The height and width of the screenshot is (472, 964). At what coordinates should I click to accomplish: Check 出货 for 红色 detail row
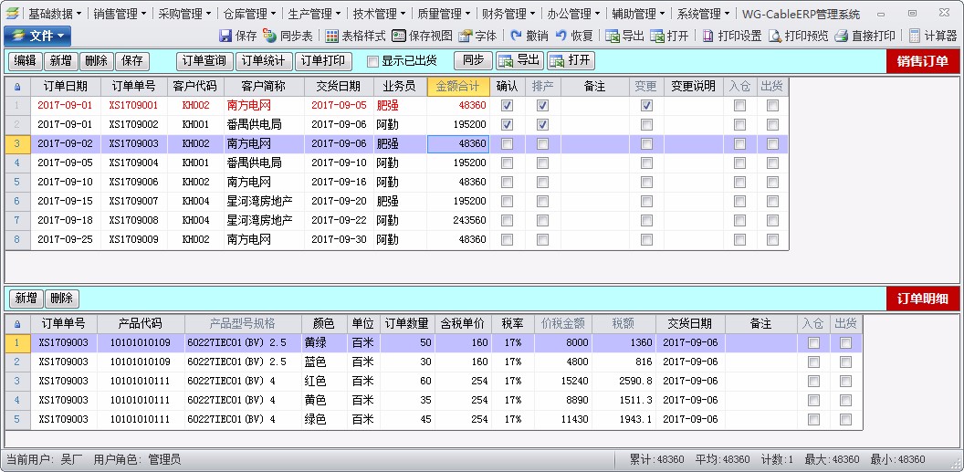846,381
